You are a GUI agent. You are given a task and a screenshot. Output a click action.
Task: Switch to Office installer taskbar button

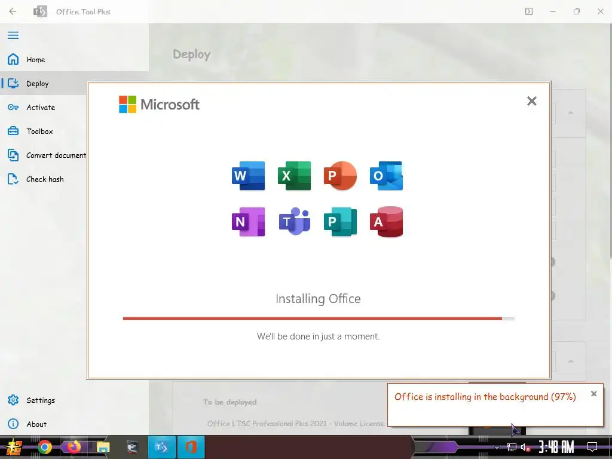[x=191, y=447]
